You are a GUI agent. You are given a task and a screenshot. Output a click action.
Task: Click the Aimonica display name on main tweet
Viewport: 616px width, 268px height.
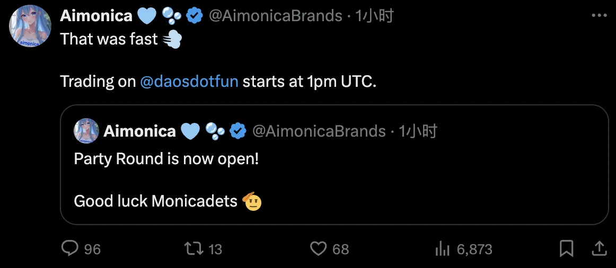pos(96,16)
